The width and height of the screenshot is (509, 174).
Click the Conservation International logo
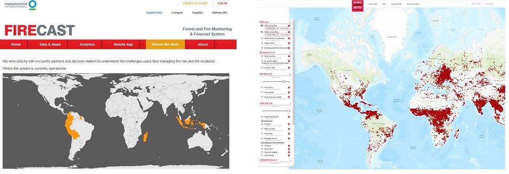[21, 5]
